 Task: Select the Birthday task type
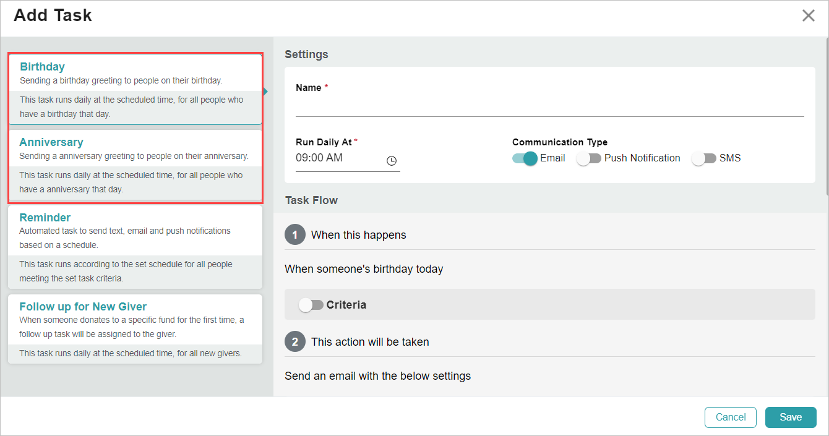click(x=135, y=90)
